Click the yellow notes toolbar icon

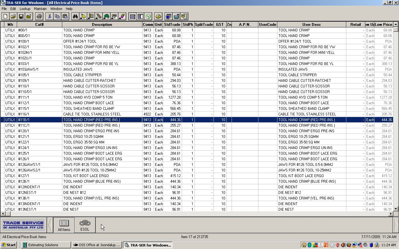pyautogui.click(x=184, y=16)
